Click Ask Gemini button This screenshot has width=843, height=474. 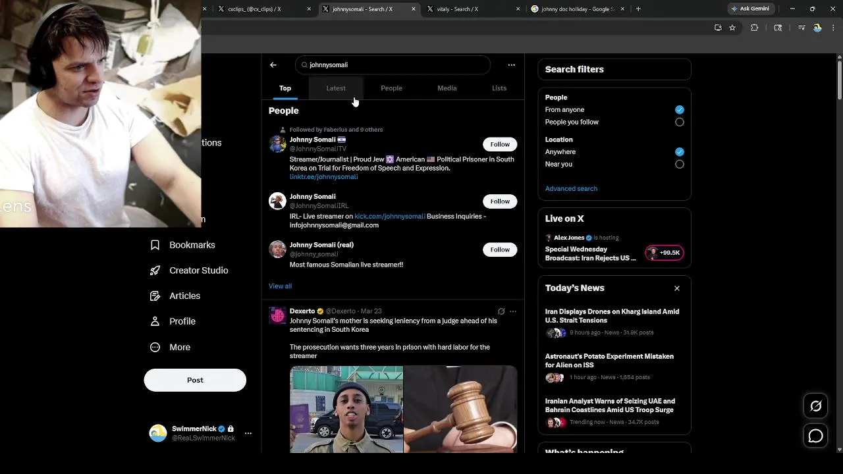tap(750, 9)
